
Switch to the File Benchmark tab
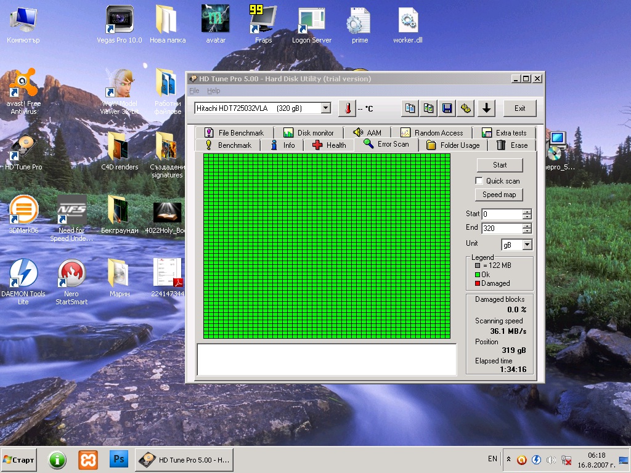(x=234, y=133)
